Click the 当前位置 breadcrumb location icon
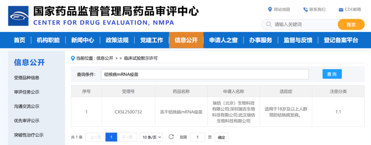Viewport: 371px width, 145px height. click(x=73, y=58)
